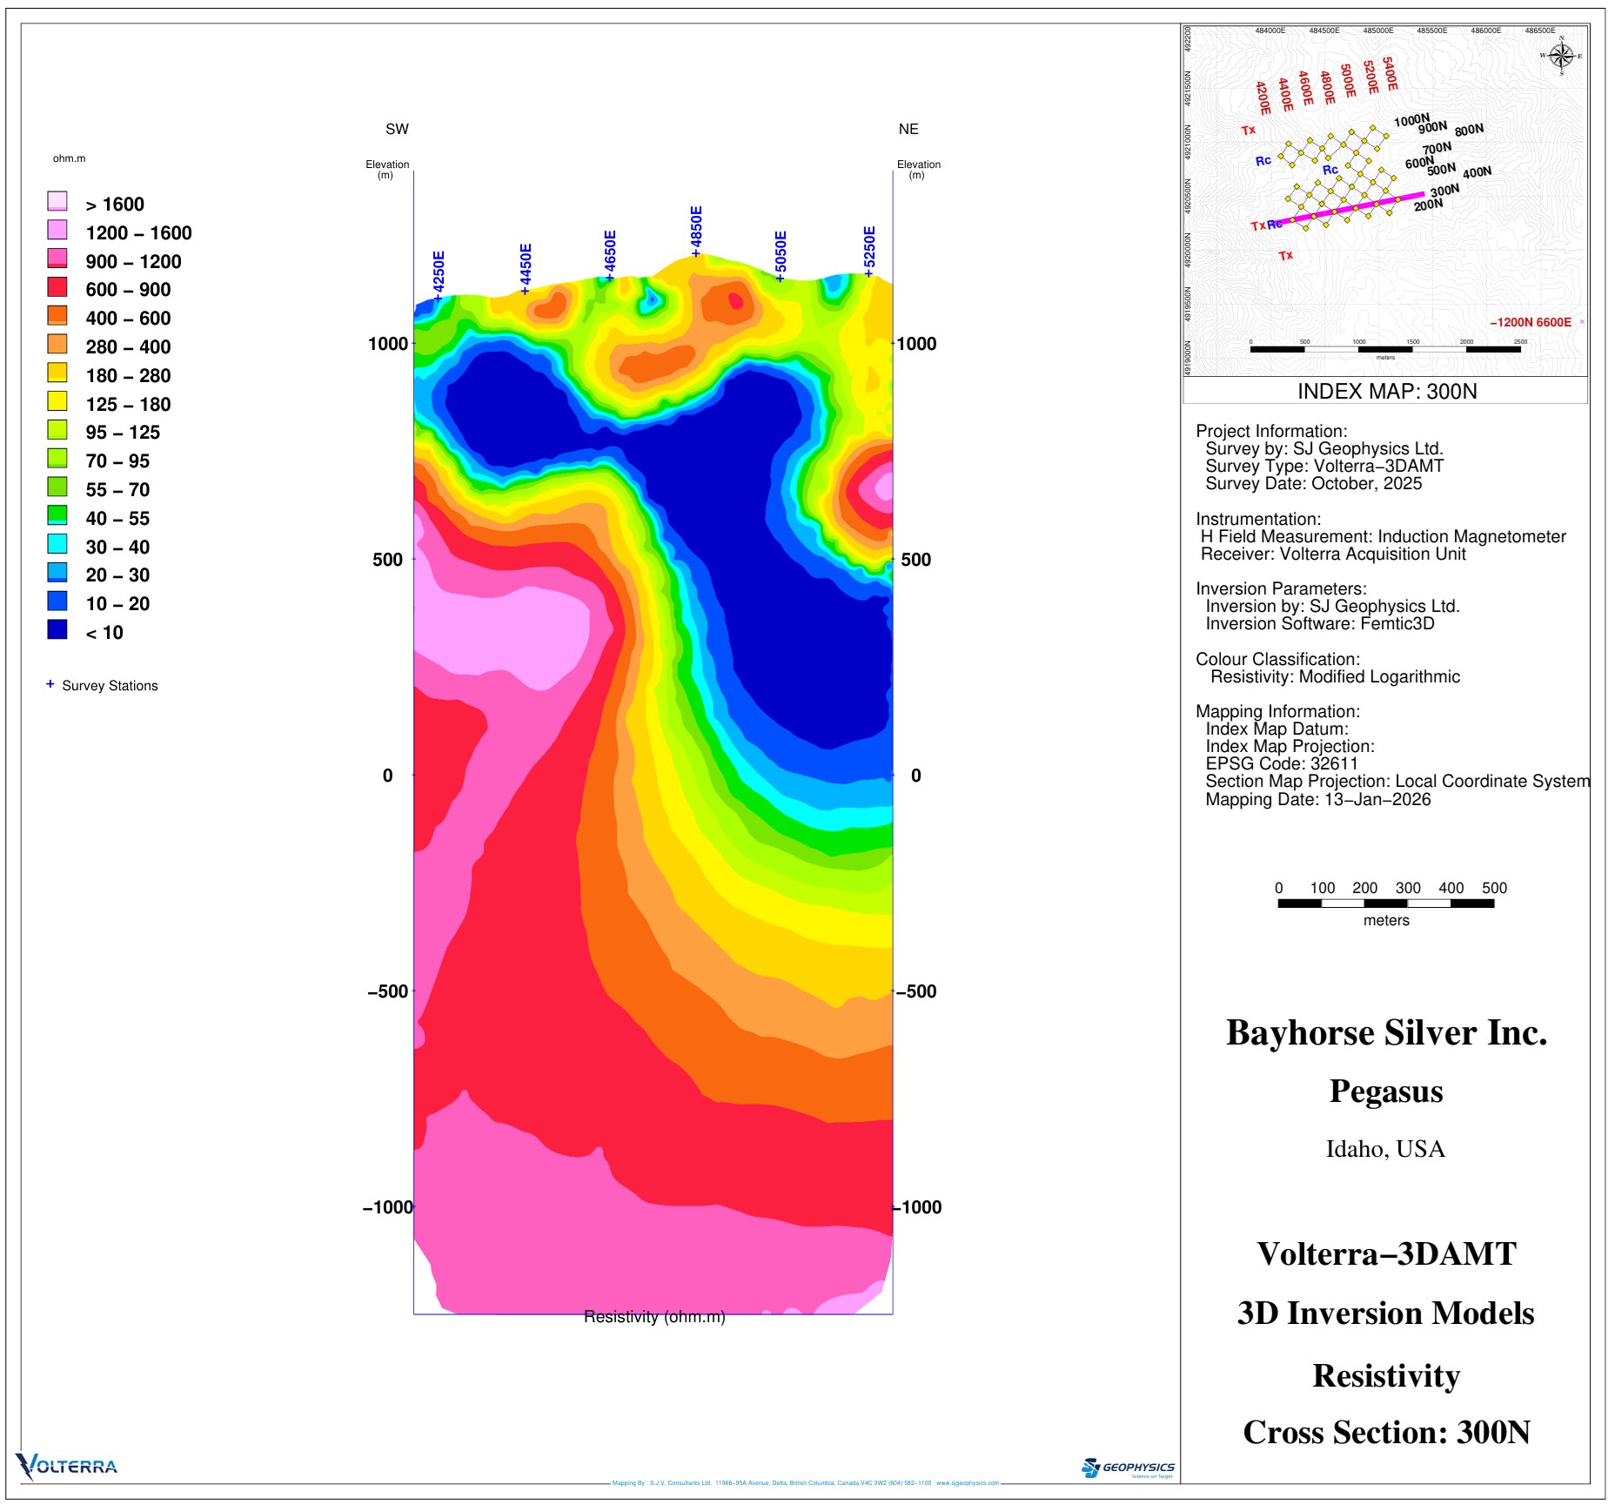This screenshot has width=1608, height=1505.
Task: Pick the 125 – 180 yellow legend swatch
Action: [x=57, y=401]
